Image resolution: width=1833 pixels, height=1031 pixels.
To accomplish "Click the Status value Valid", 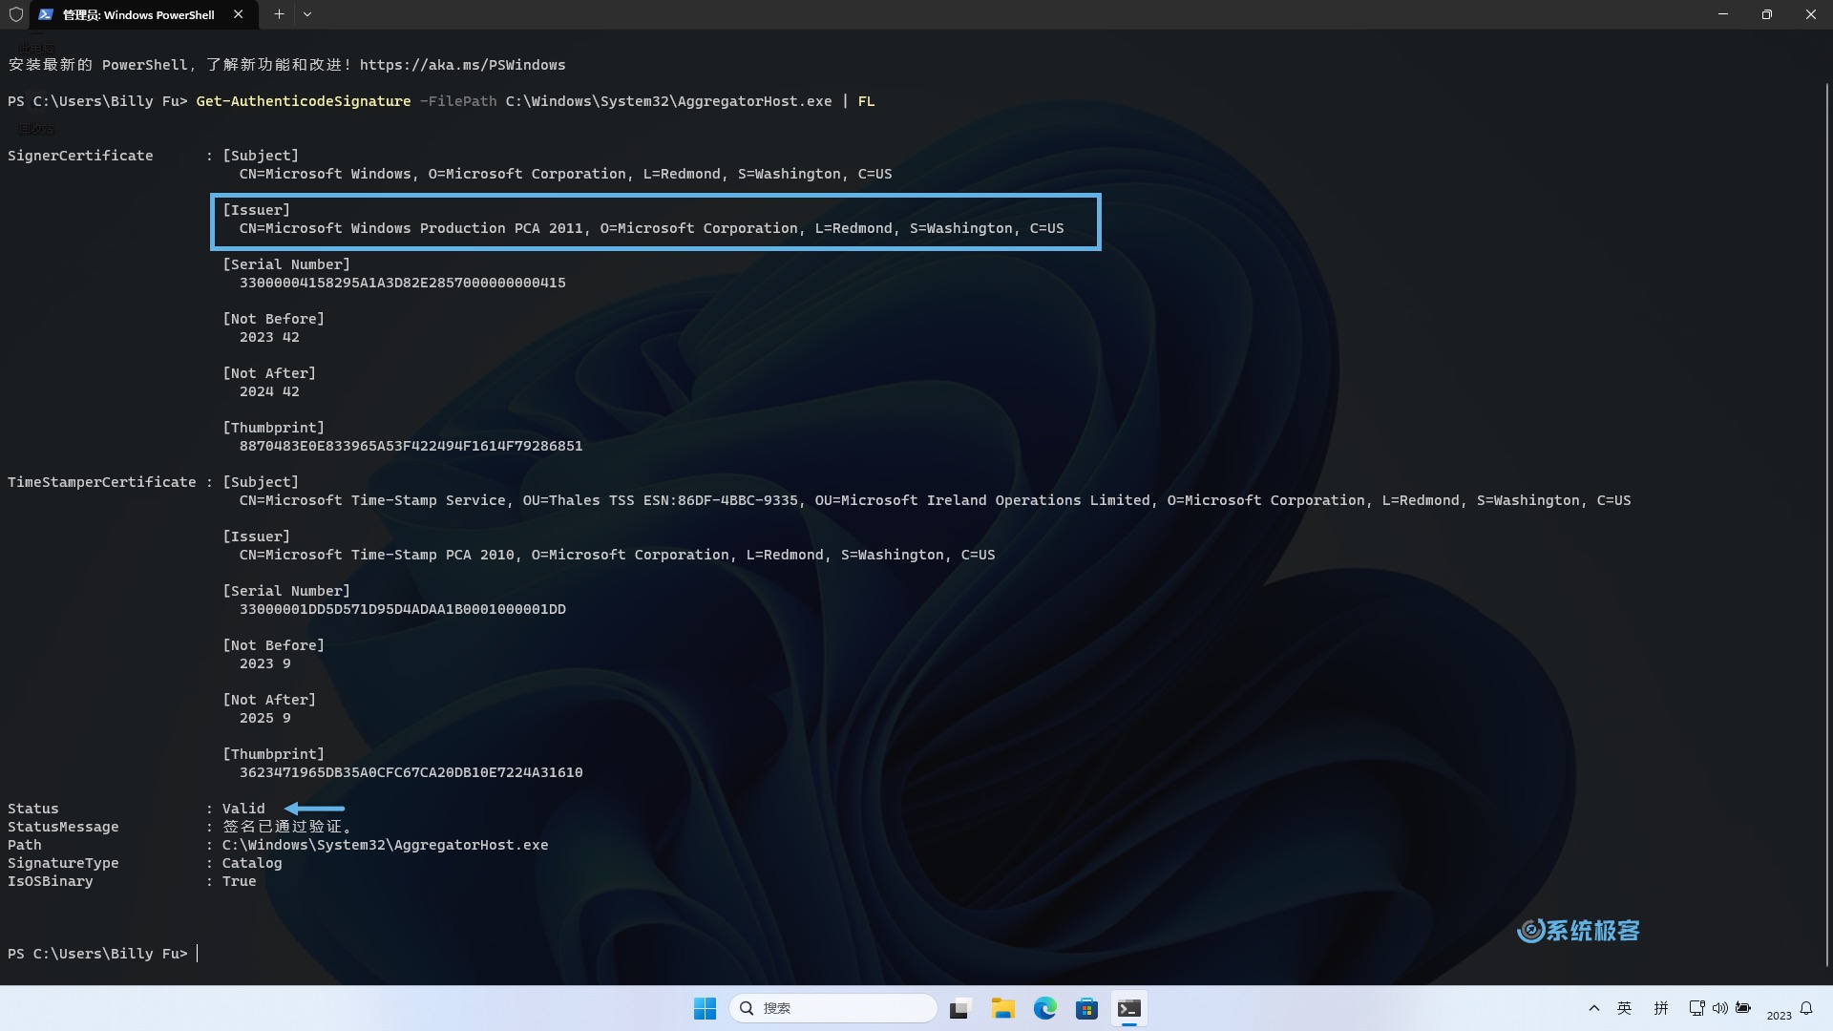I will tap(243, 809).
